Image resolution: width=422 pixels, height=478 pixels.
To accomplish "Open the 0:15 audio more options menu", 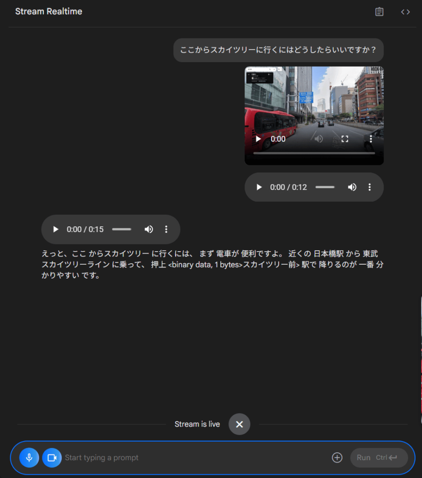I will 166,229.
